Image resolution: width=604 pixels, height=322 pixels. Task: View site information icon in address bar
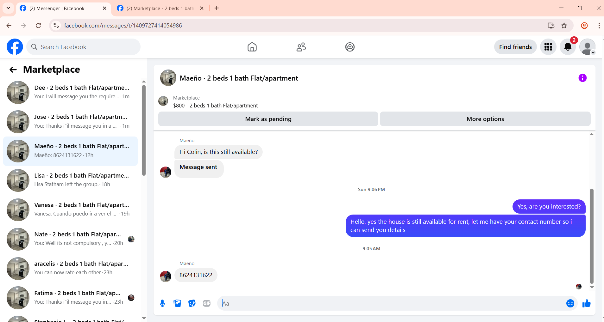pos(56,26)
